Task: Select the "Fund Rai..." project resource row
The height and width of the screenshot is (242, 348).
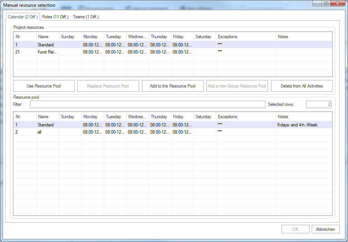Action: [x=173, y=52]
